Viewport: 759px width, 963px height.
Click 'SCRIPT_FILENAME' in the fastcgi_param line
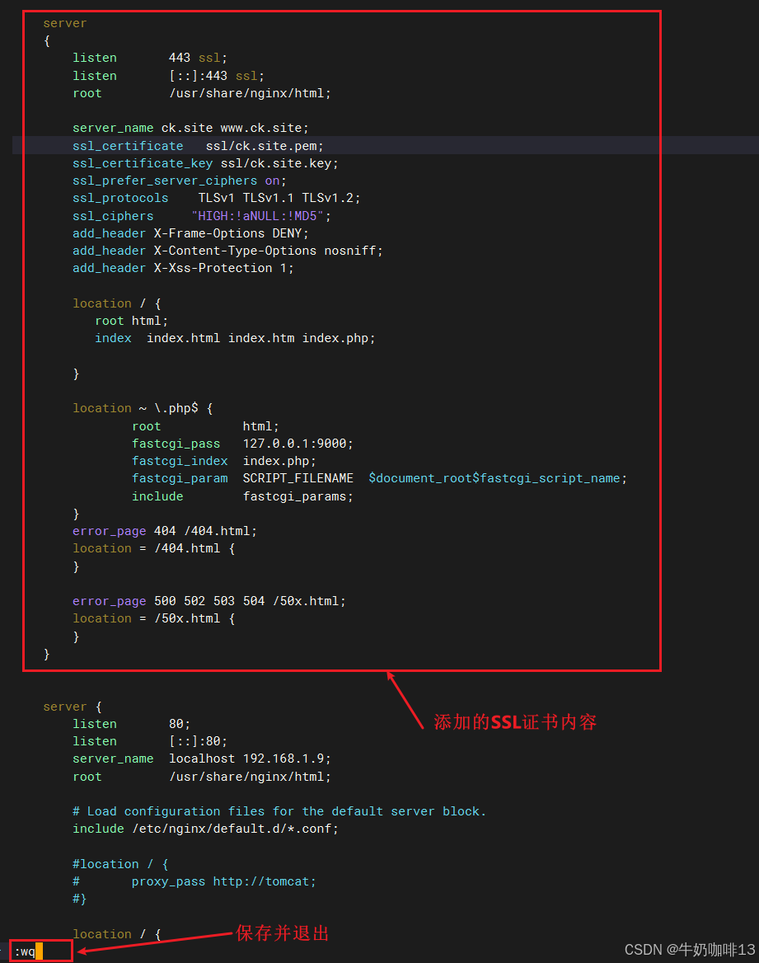click(x=298, y=478)
